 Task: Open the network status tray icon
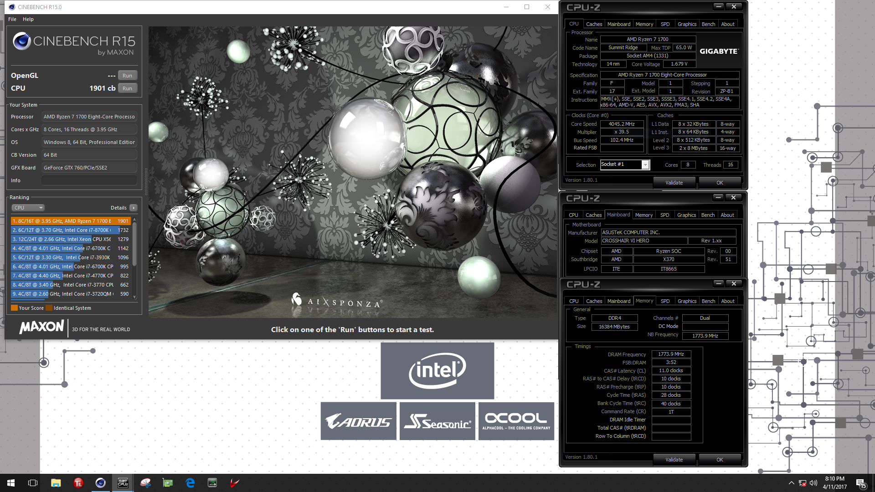(803, 483)
